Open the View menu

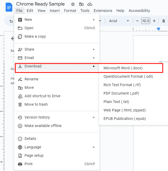click(41, 11)
